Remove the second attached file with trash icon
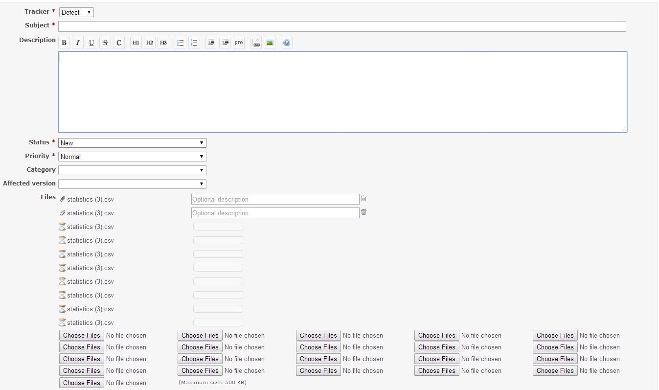The image size is (659, 390). click(x=364, y=212)
